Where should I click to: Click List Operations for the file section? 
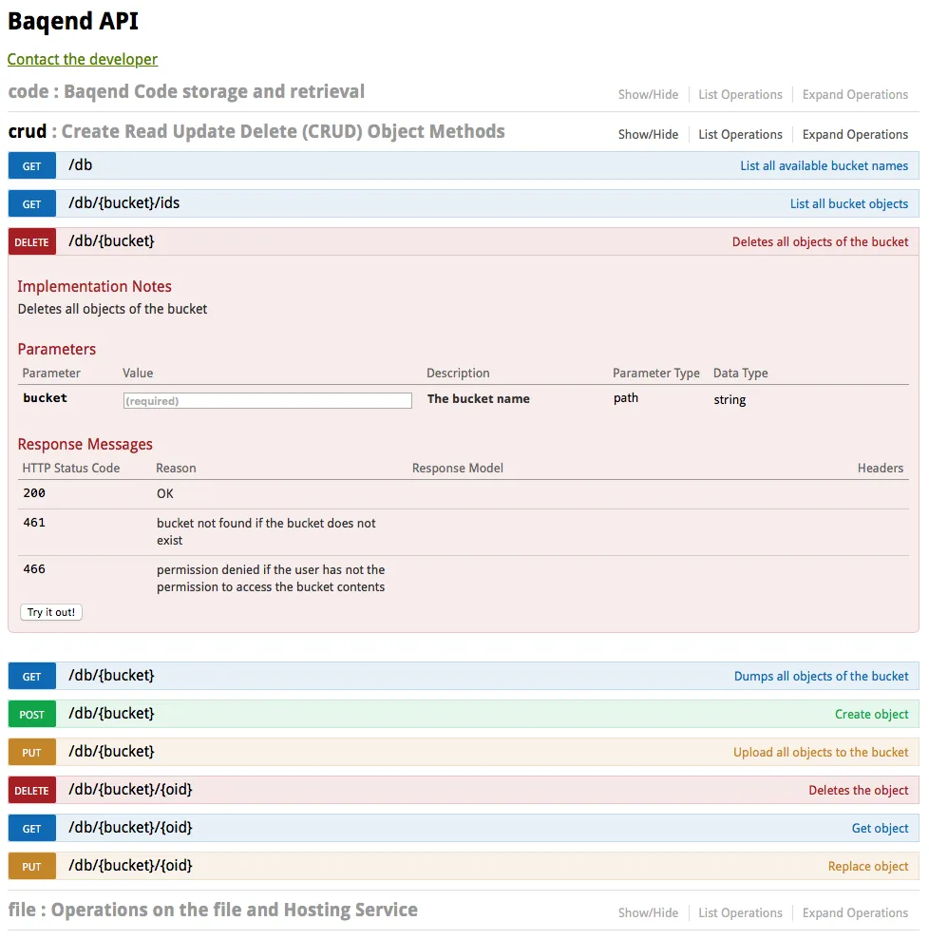point(740,913)
